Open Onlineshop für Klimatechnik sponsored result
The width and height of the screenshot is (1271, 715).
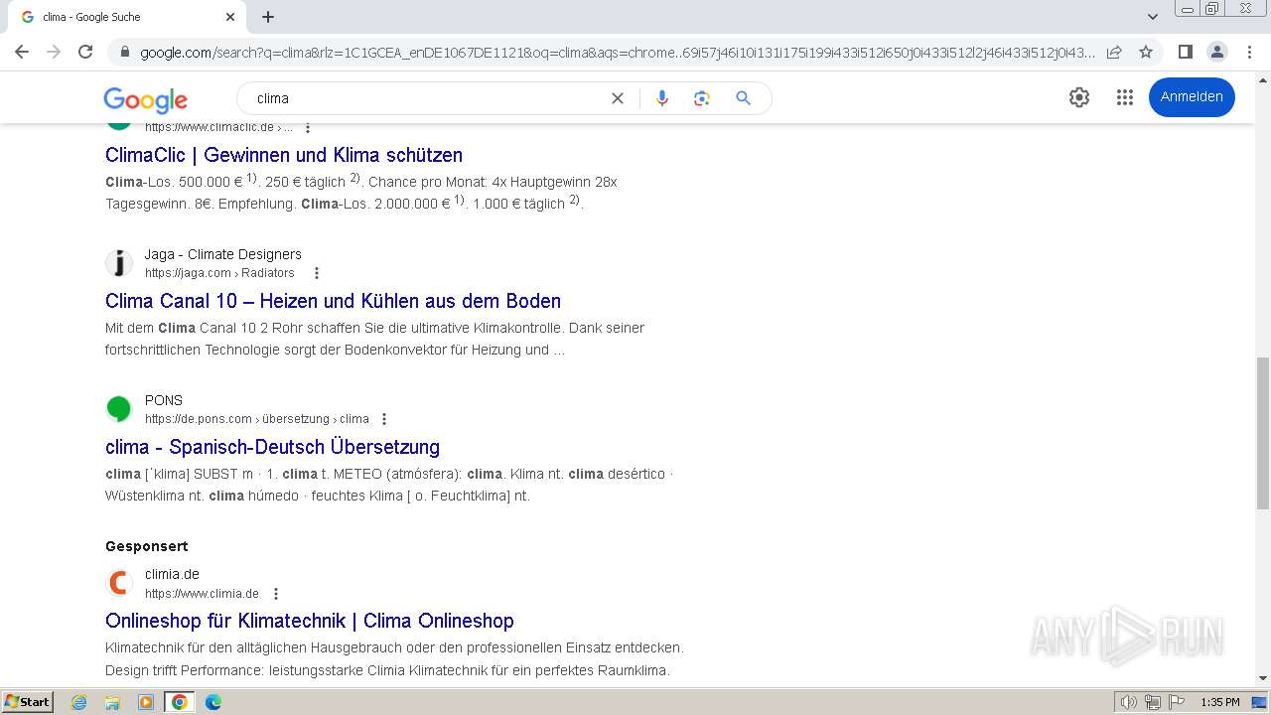pyautogui.click(x=310, y=621)
